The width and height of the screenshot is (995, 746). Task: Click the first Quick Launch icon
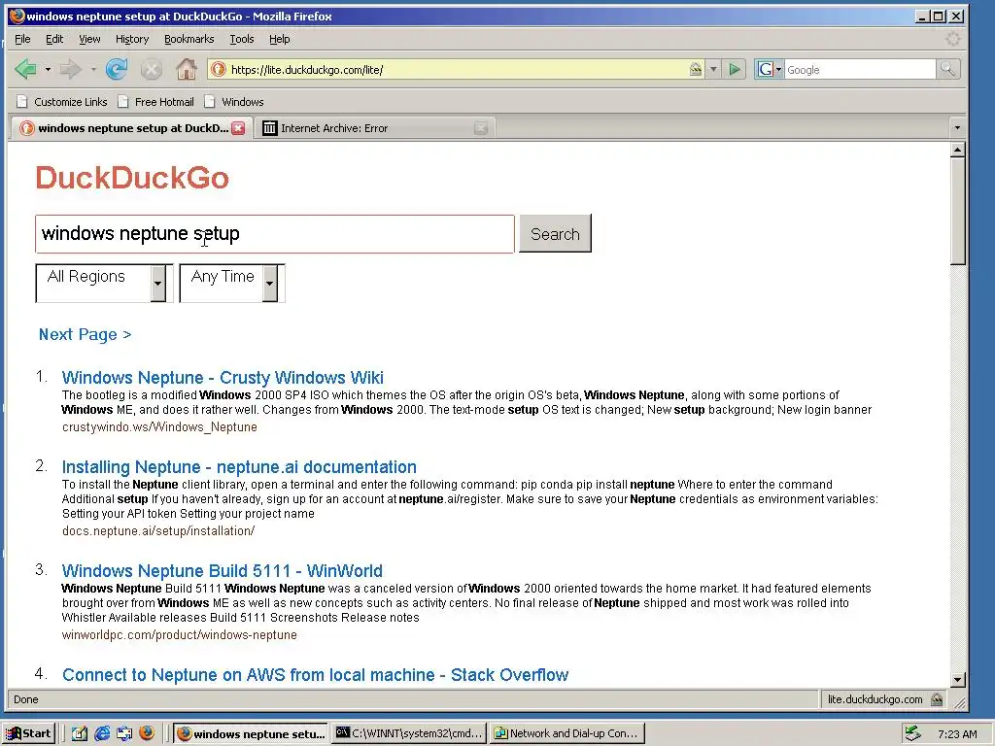(x=79, y=734)
